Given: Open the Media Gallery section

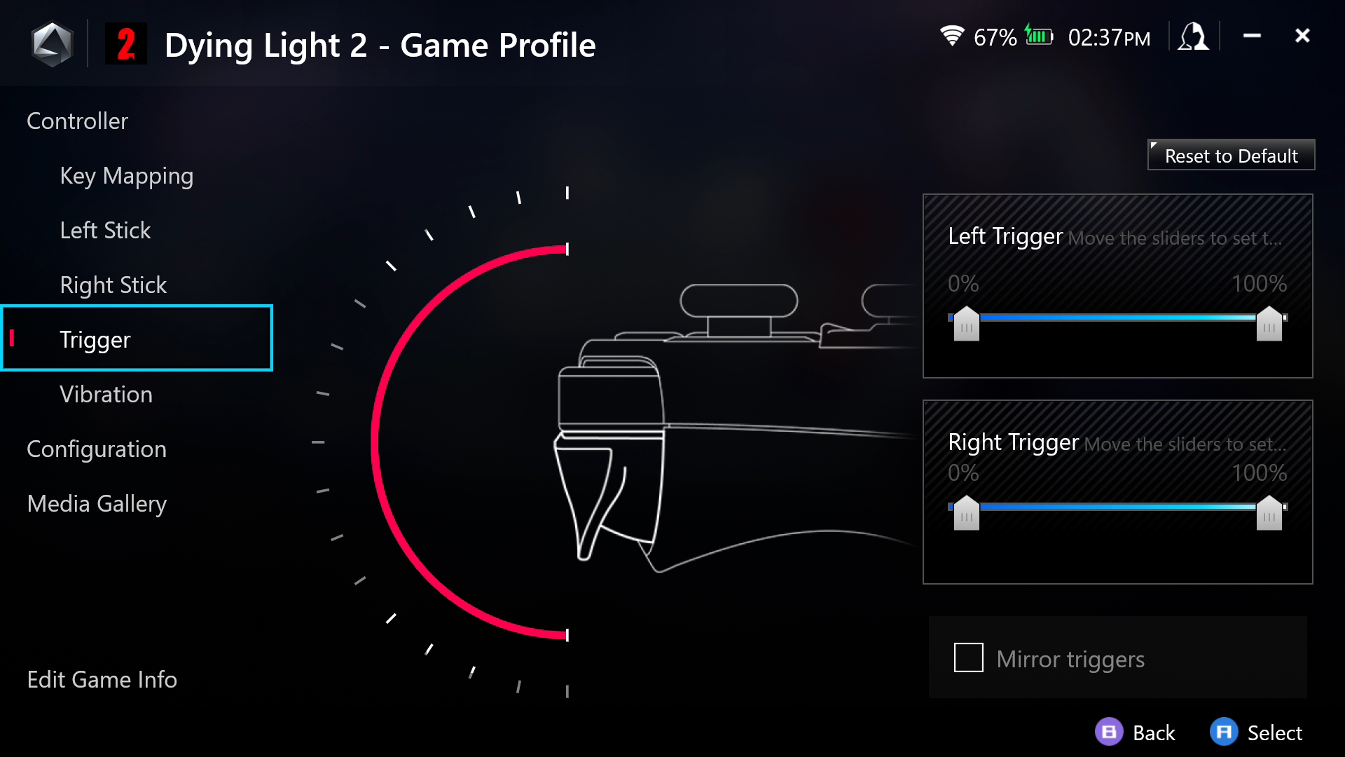Looking at the screenshot, I should coord(97,503).
